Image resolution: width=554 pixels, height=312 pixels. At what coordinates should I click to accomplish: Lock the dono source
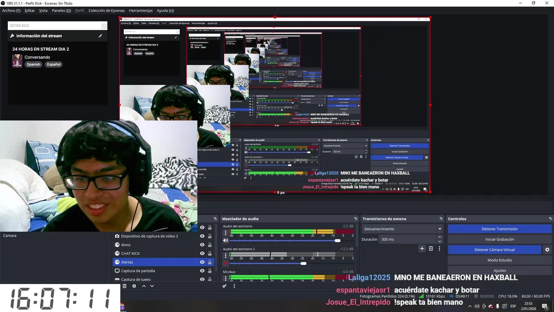[210, 245]
